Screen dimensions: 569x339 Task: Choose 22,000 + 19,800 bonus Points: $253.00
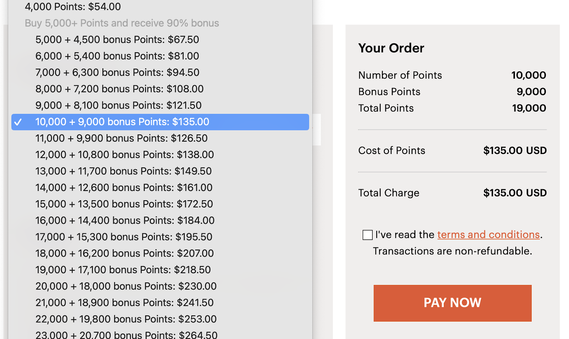pos(126,319)
